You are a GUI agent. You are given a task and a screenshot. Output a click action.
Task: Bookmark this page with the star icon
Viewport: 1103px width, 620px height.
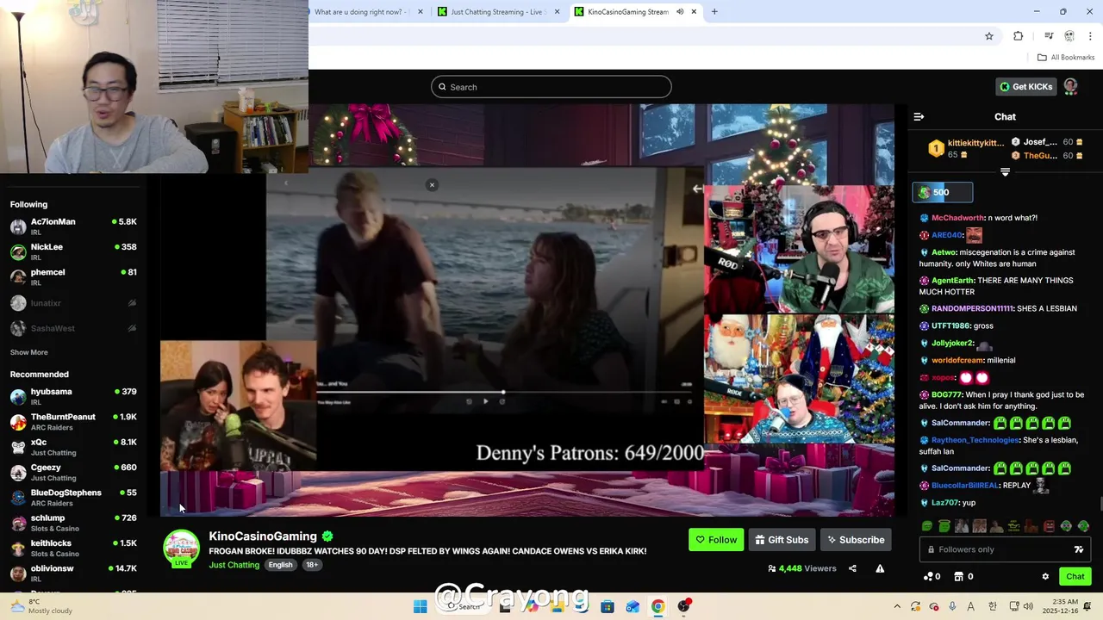[x=989, y=36]
